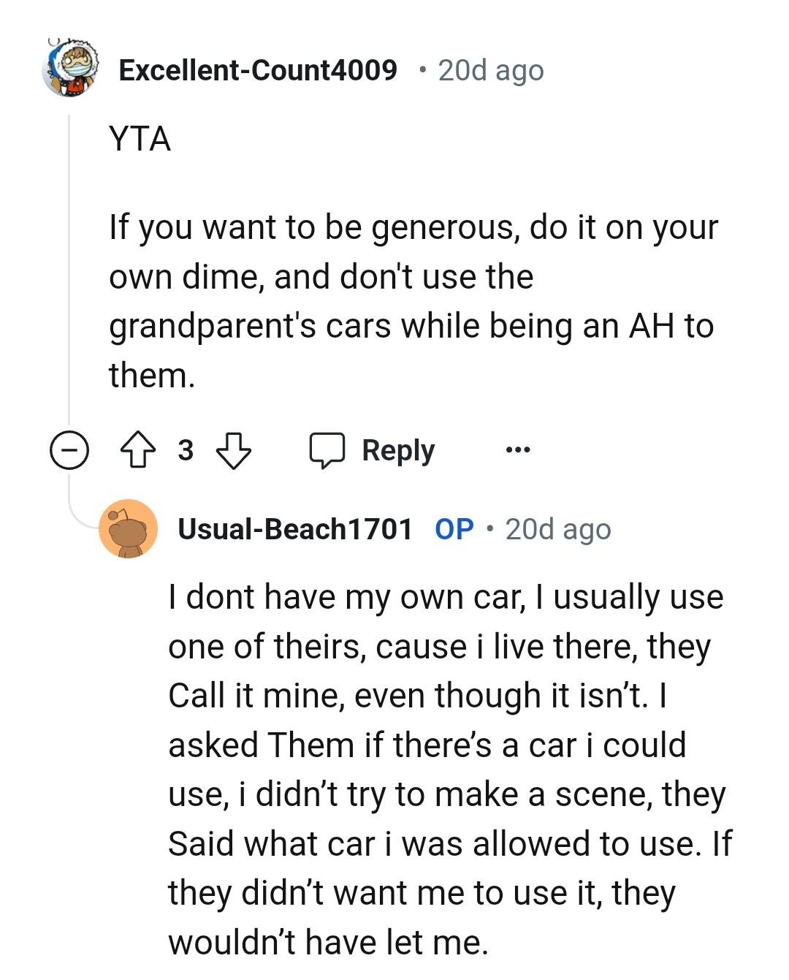Upvote Excellent-Count4009's comment
Viewport: 789px width, 980px height.
coord(137,450)
